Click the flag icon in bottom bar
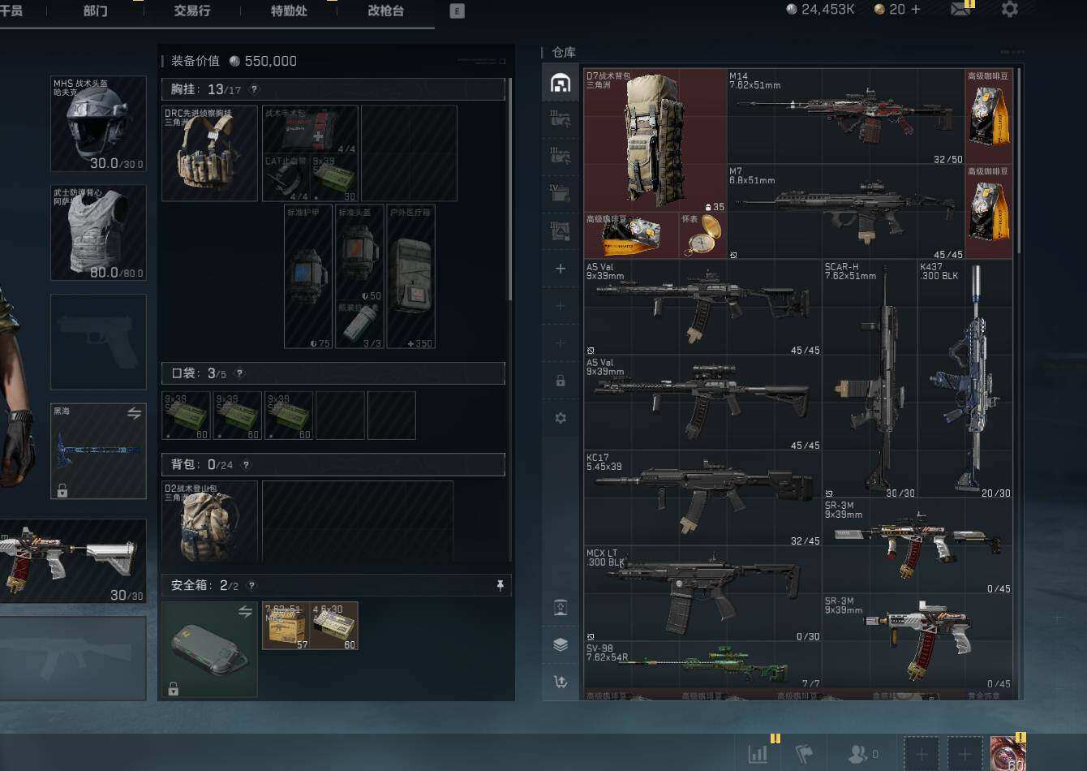Screen dimensions: 1087x771 tap(804, 754)
